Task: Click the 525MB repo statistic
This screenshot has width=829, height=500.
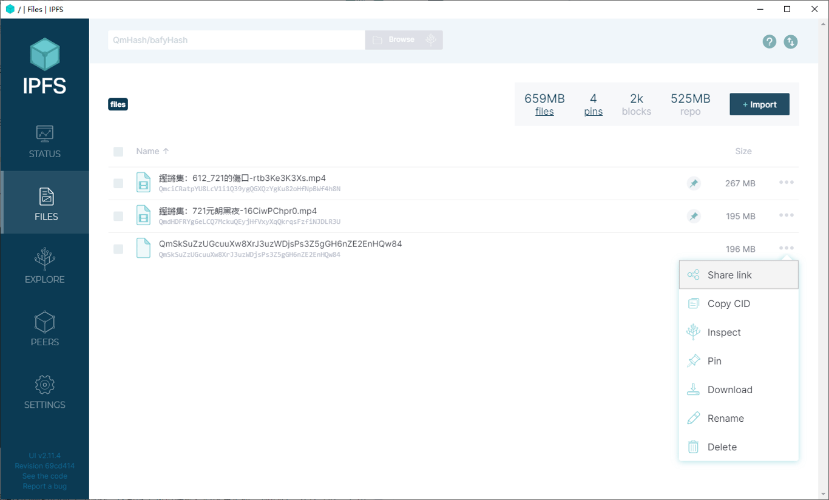Action: [690, 104]
